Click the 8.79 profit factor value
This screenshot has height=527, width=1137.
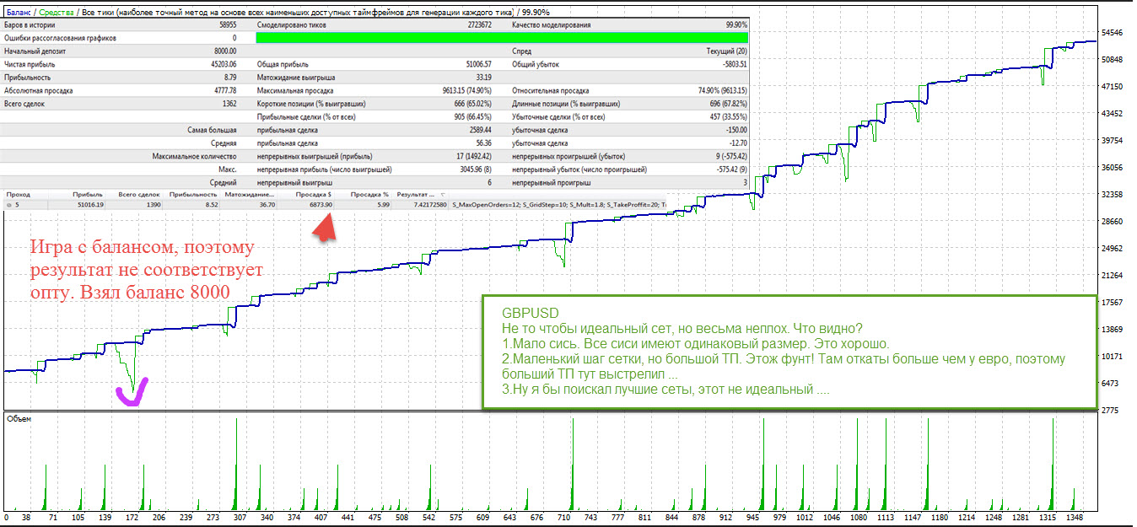[x=229, y=77]
